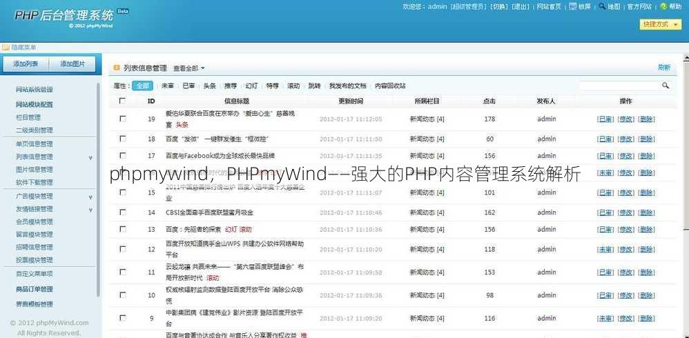Check the box for row ID 9

[x=123, y=318]
